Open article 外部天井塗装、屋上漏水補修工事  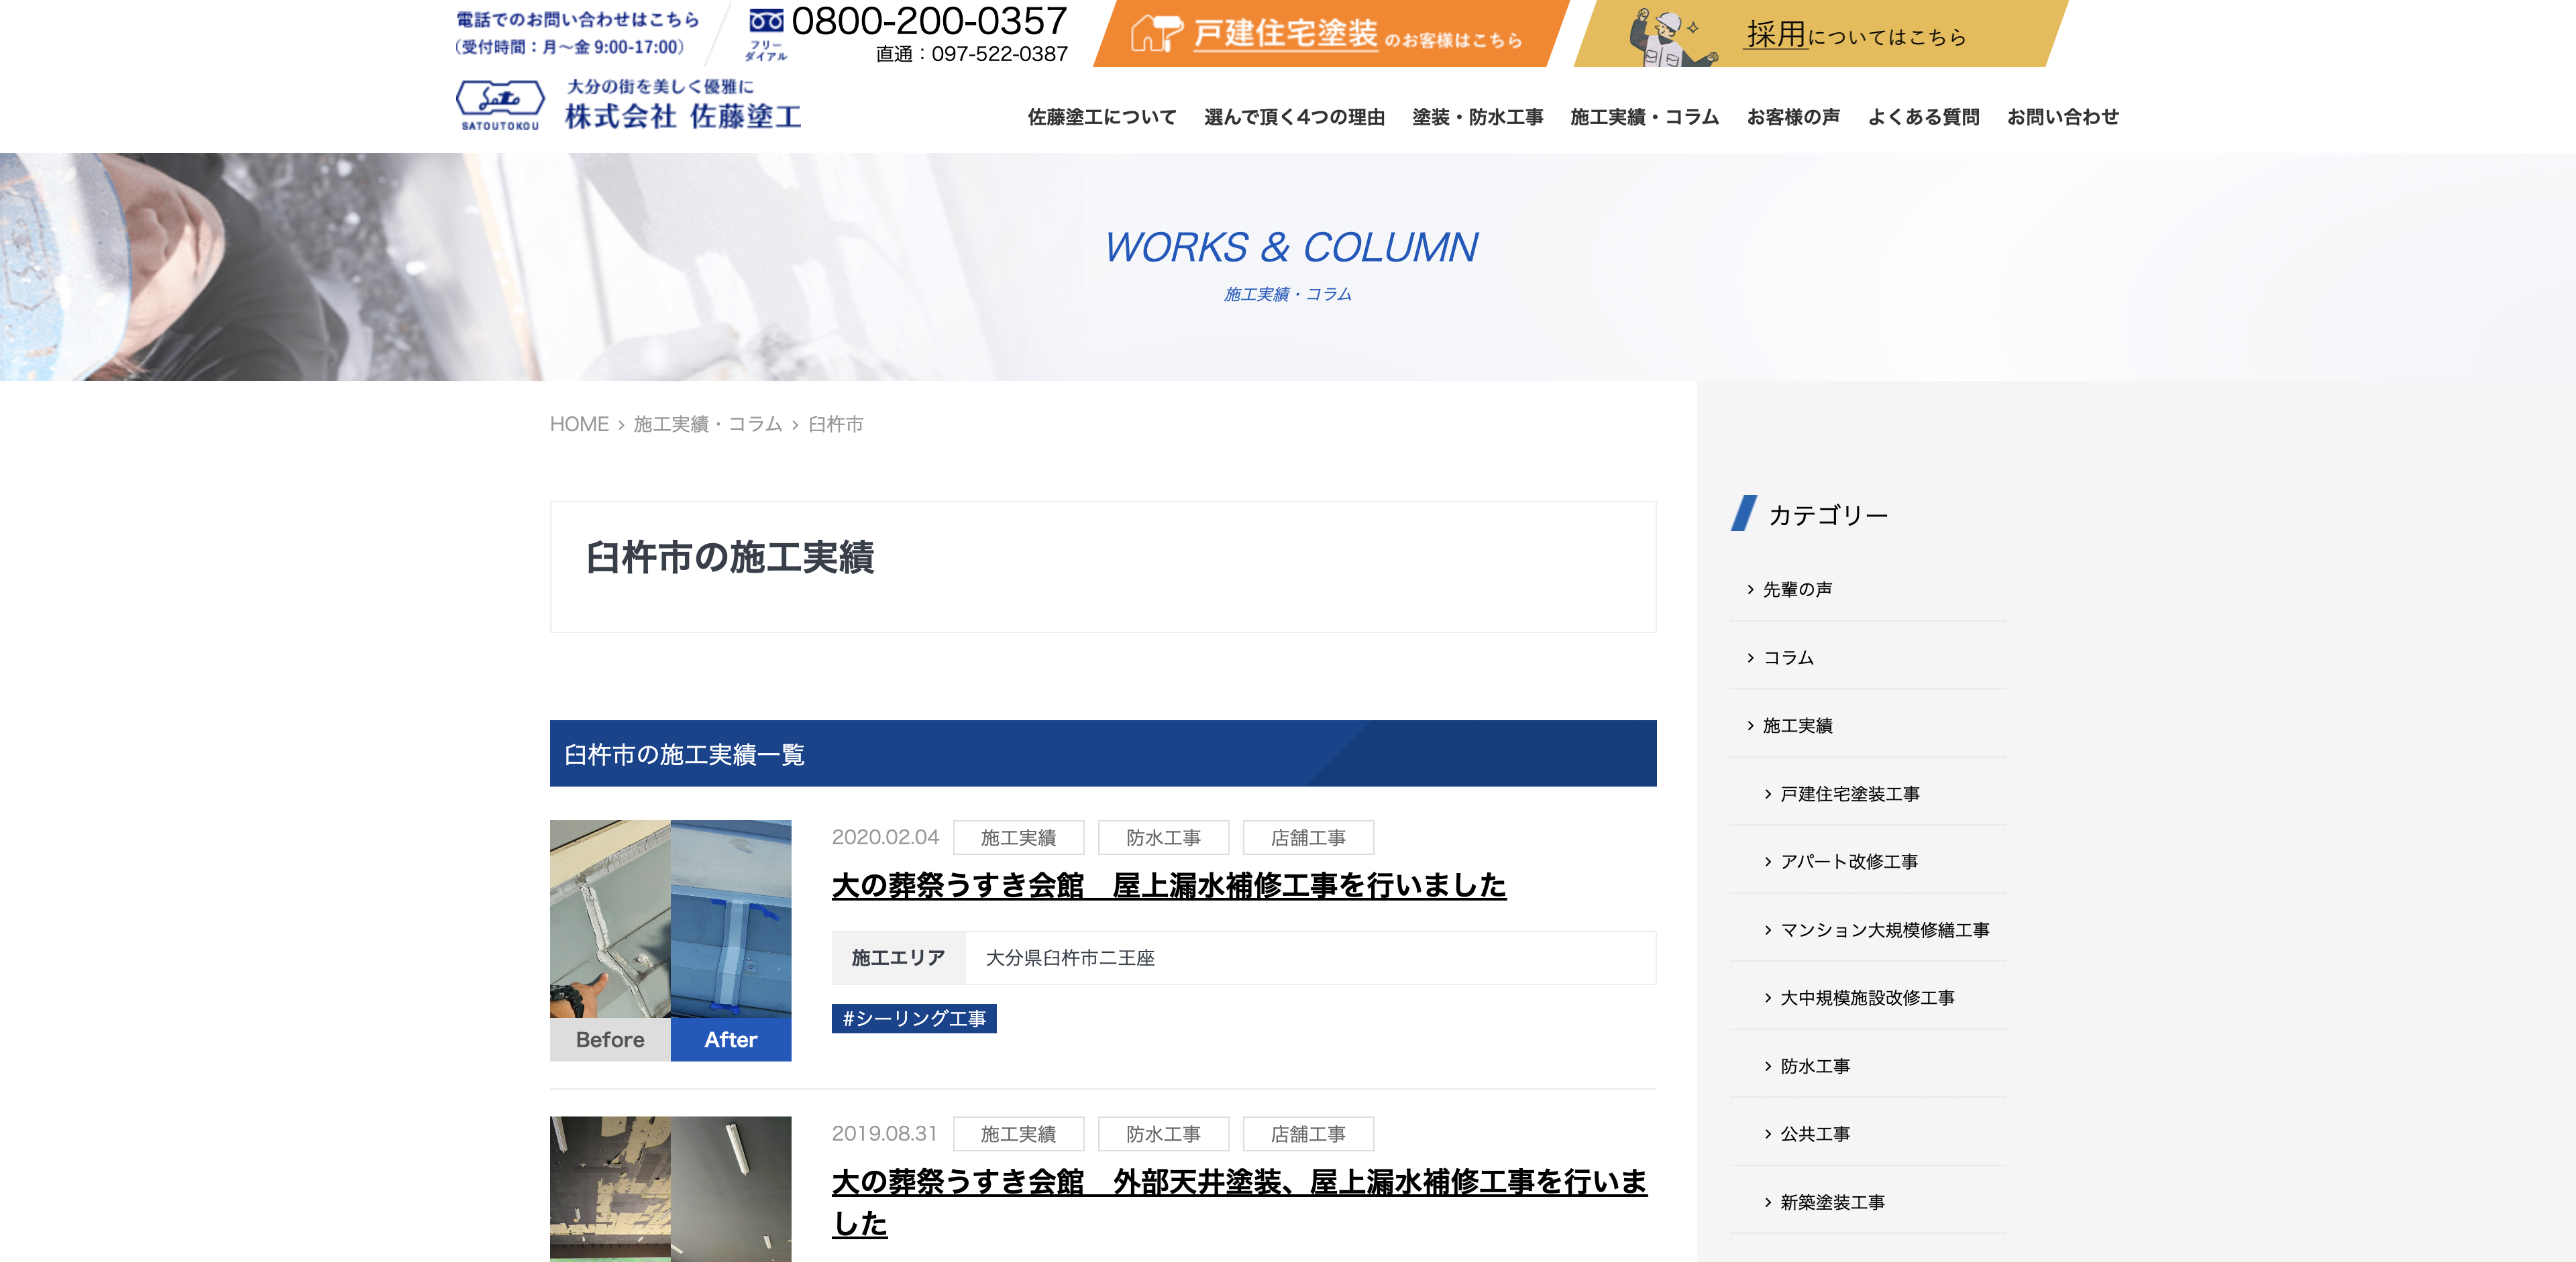pyautogui.click(x=1239, y=1202)
